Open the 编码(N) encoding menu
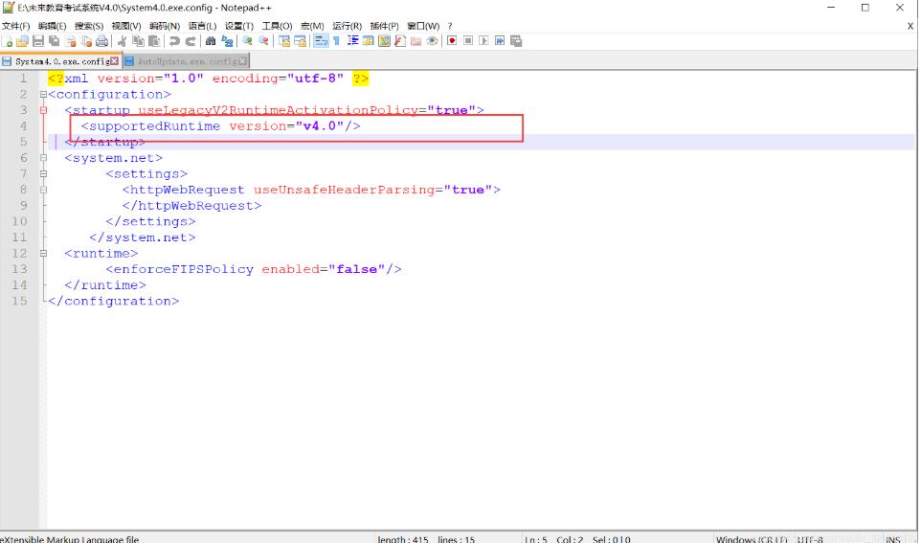Screen dimensions: 921x543 [164, 26]
